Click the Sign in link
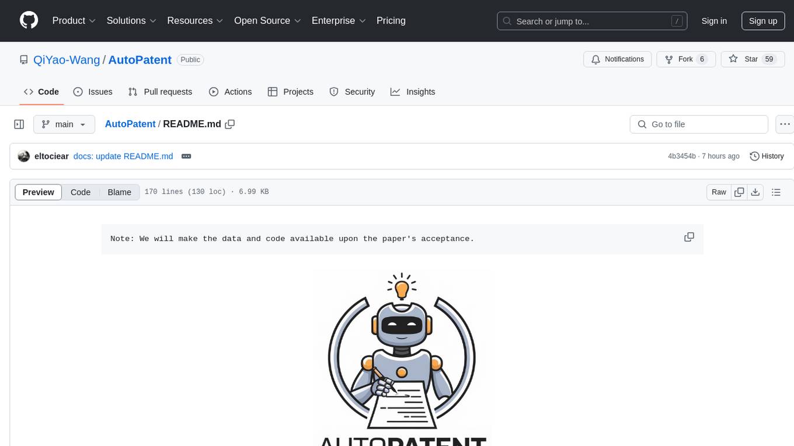Screen dimensions: 794x446 pyautogui.click(x=714, y=21)
